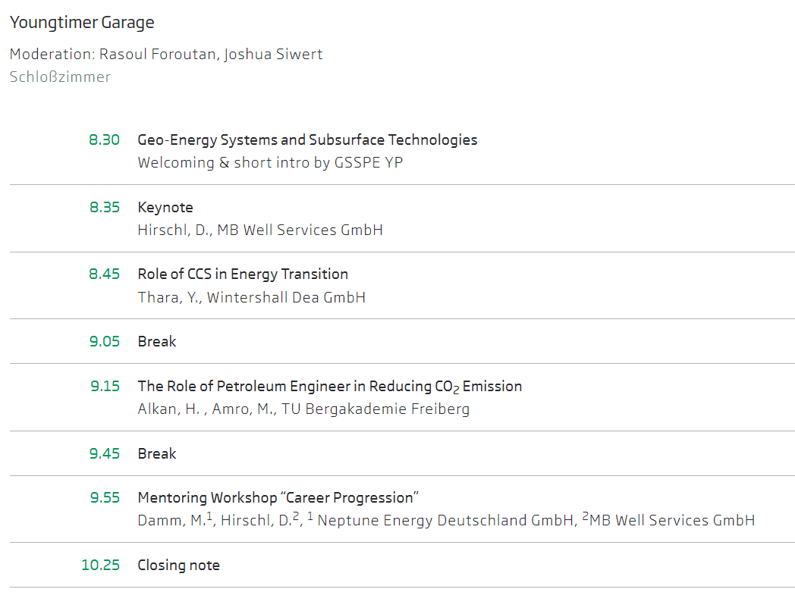Open 'Role of CCS in Energy Transition'
The image size is (795, 608).
[x=243, y=274]
